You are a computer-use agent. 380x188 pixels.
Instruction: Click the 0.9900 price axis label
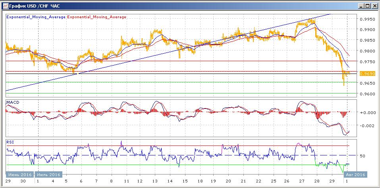367,29
